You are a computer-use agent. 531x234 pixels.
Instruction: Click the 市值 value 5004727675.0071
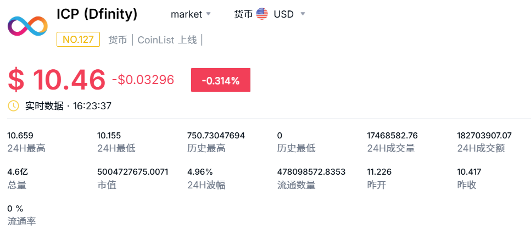132,171
